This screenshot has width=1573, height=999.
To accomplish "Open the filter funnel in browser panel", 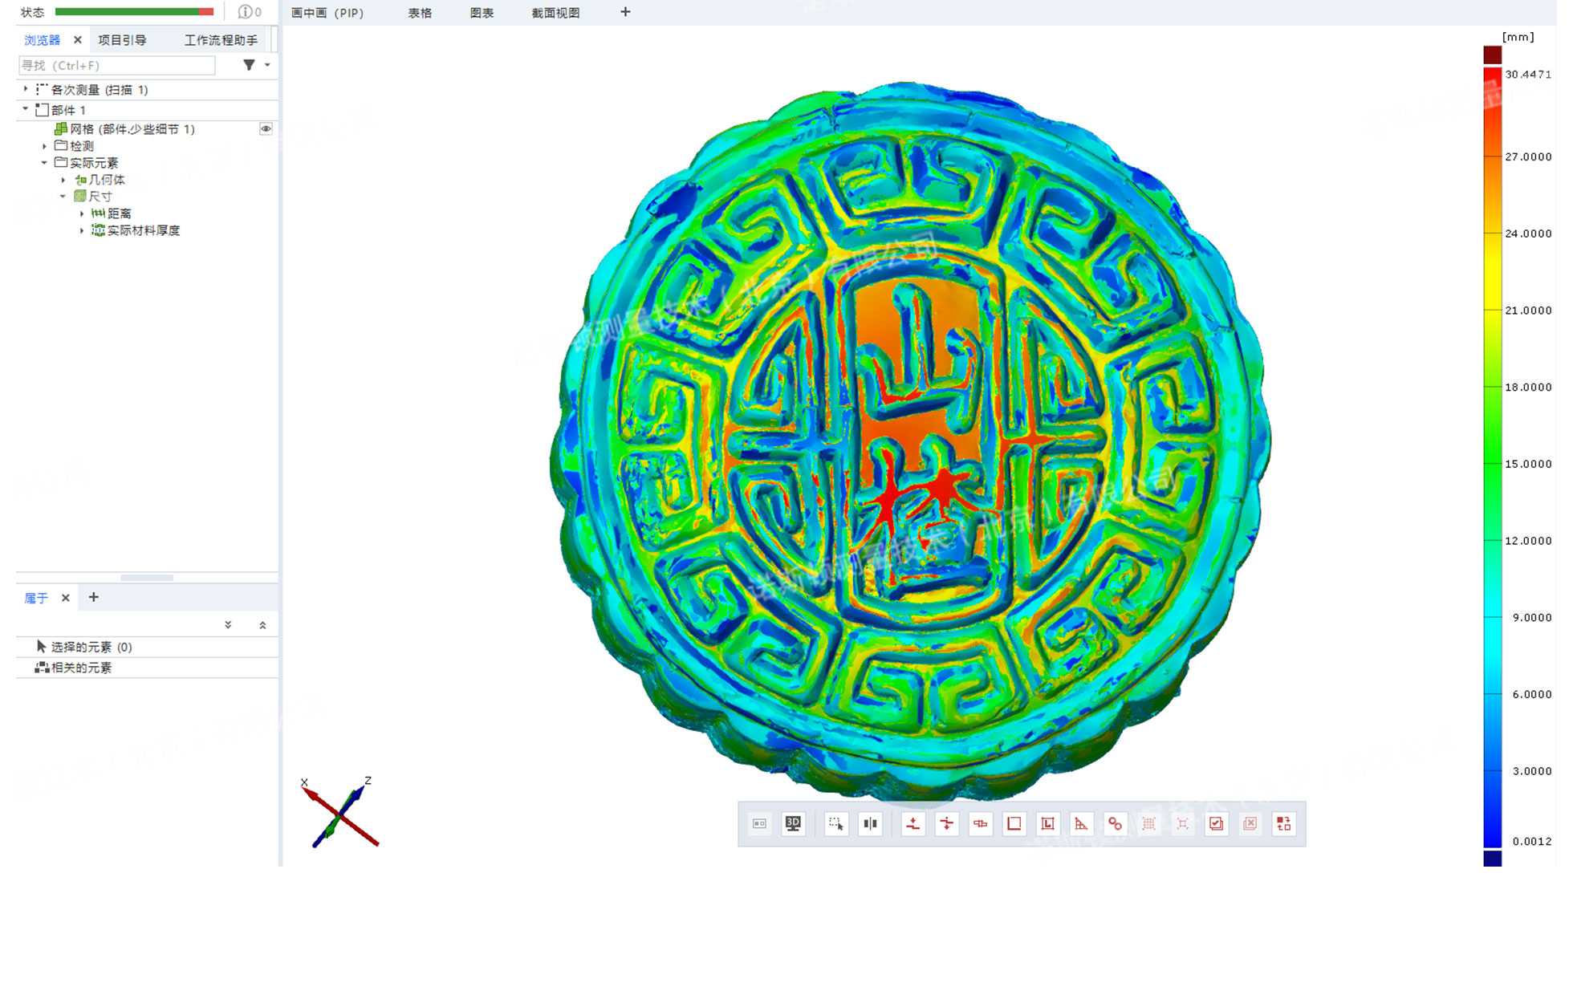I will [x=249, y=65].
